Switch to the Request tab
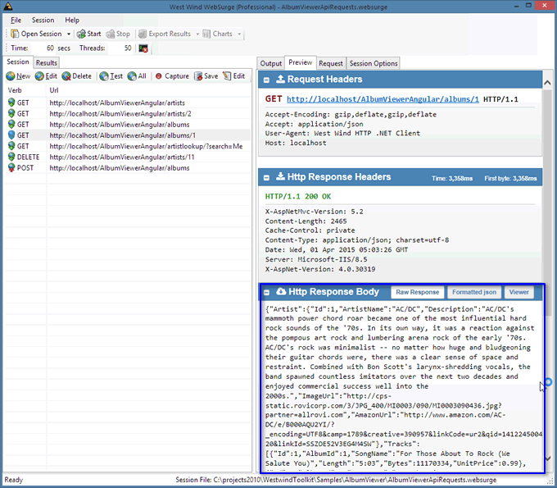 331,63
